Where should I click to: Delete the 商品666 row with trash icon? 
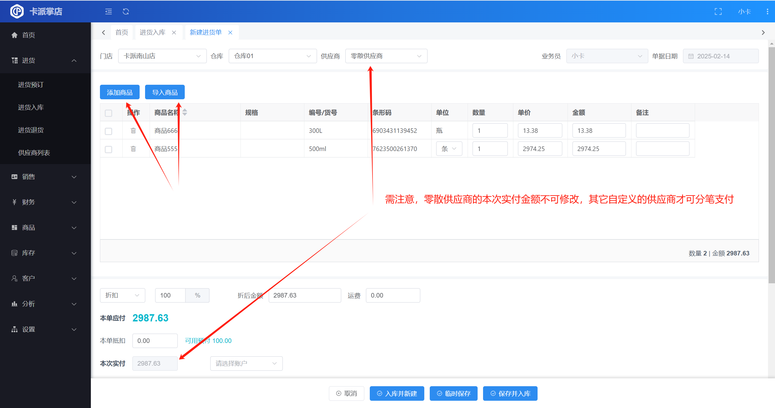pyautogui.click(x=133, y=130)
